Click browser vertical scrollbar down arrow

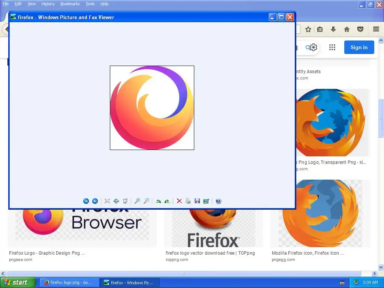click(381, 267)
